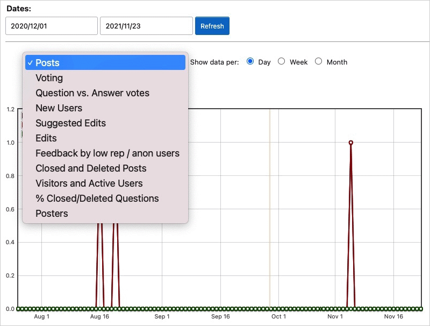Choose Voting from the dropdown
This screenshot has width=430, height=326.
pyautogui.click(x=49, y=78)
